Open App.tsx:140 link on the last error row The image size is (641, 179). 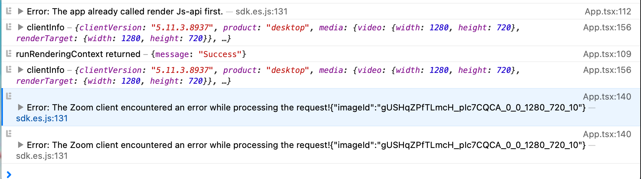pyautogui.click(x=607, y=134)
